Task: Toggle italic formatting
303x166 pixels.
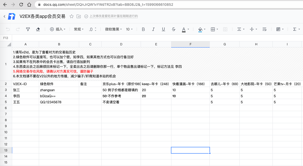Action: pos(153,29)
